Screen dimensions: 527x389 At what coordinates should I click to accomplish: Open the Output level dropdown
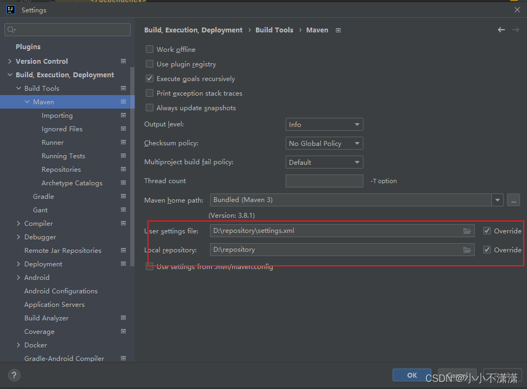point(325,124)
